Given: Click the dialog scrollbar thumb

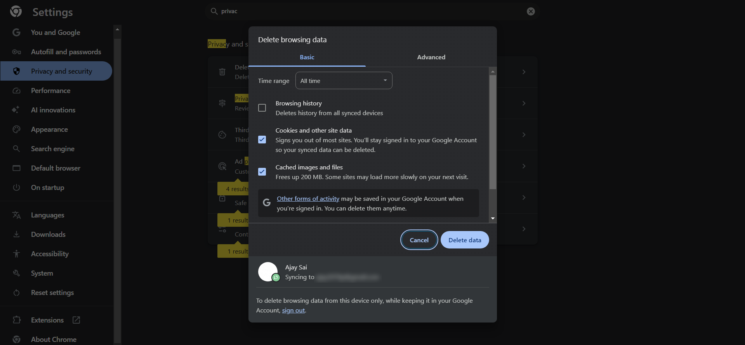Looking at the screenshot, I should click(493, 132).
